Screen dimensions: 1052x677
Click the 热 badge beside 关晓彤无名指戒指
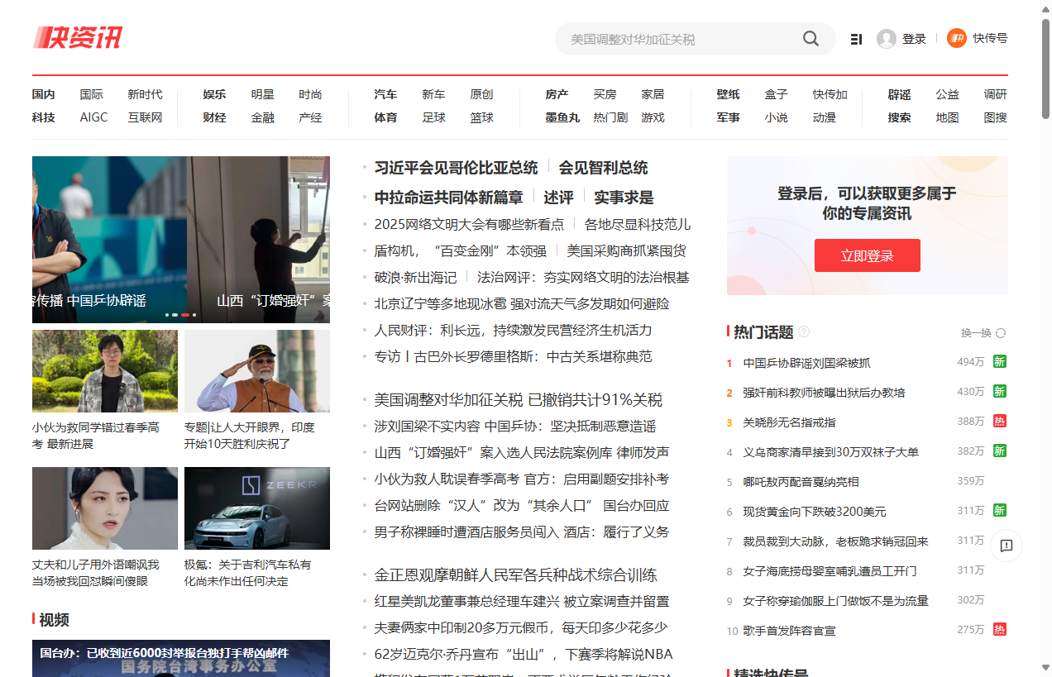1000,421
